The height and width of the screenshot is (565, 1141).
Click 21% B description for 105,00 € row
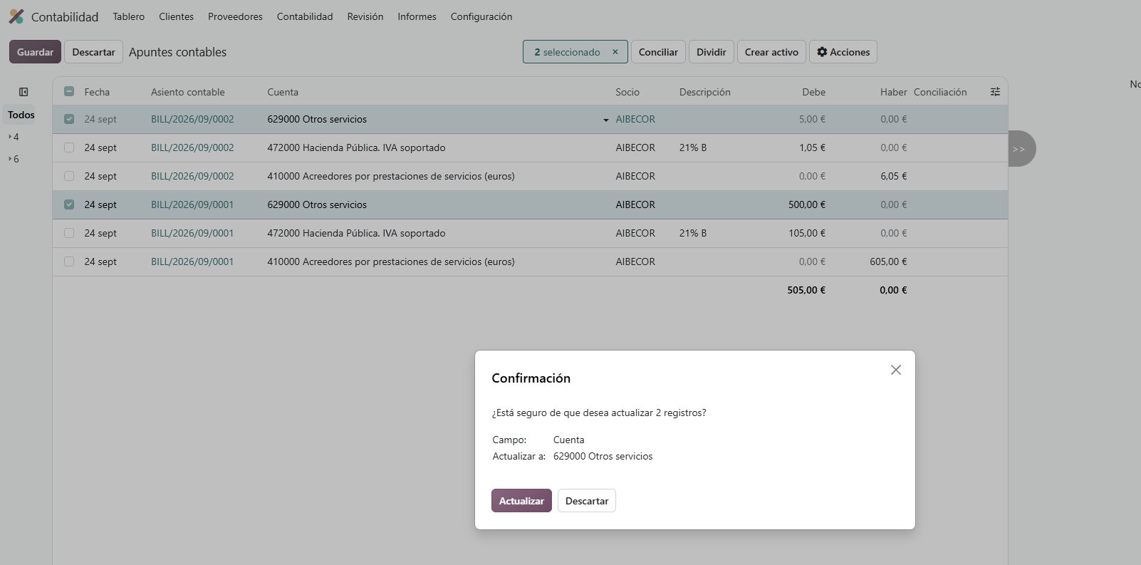693,233
